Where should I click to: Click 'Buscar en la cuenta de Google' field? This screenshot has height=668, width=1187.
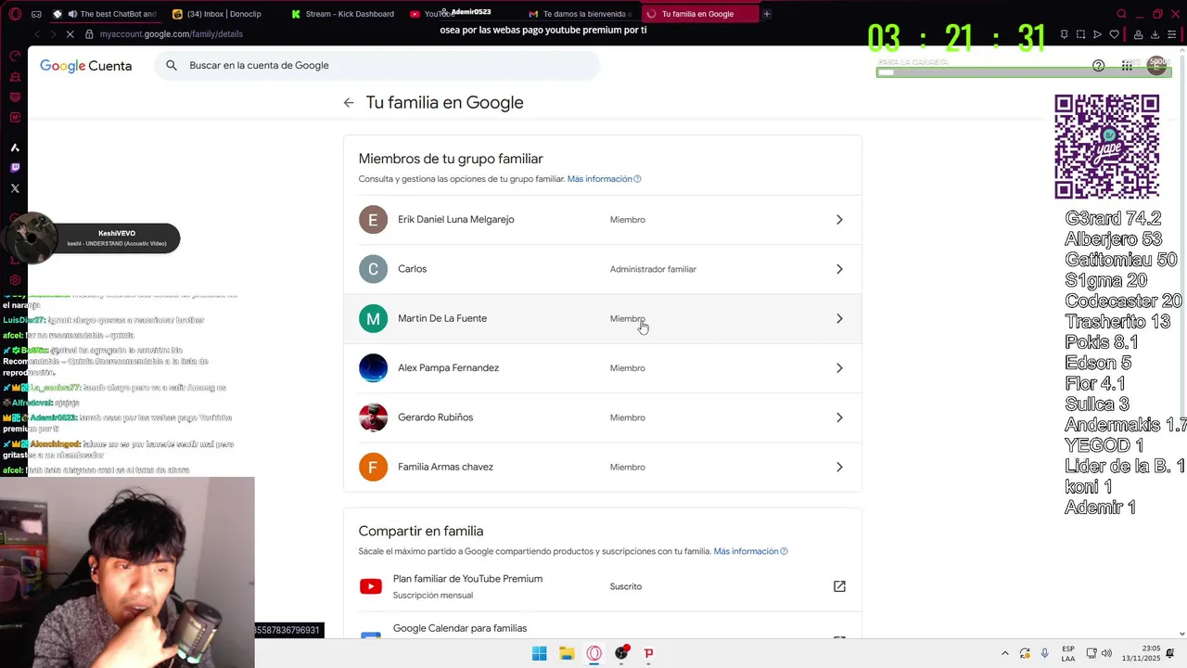click(377, 66)
